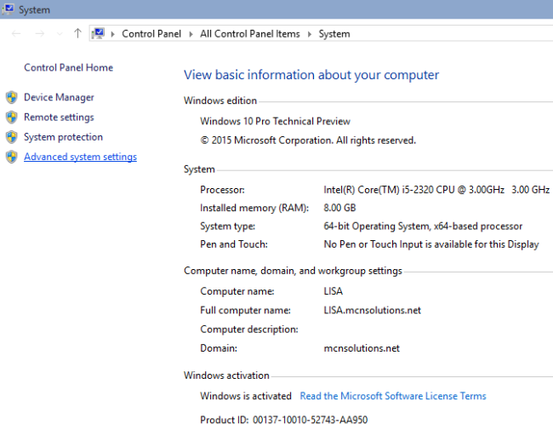The height and width of the screenshot is (430, 553).
Task: Open the recent locations dropdown arrow
Action: coord(60,33)
